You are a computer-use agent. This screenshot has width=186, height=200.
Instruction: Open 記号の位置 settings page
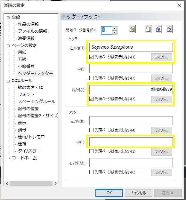pos(28,109)
